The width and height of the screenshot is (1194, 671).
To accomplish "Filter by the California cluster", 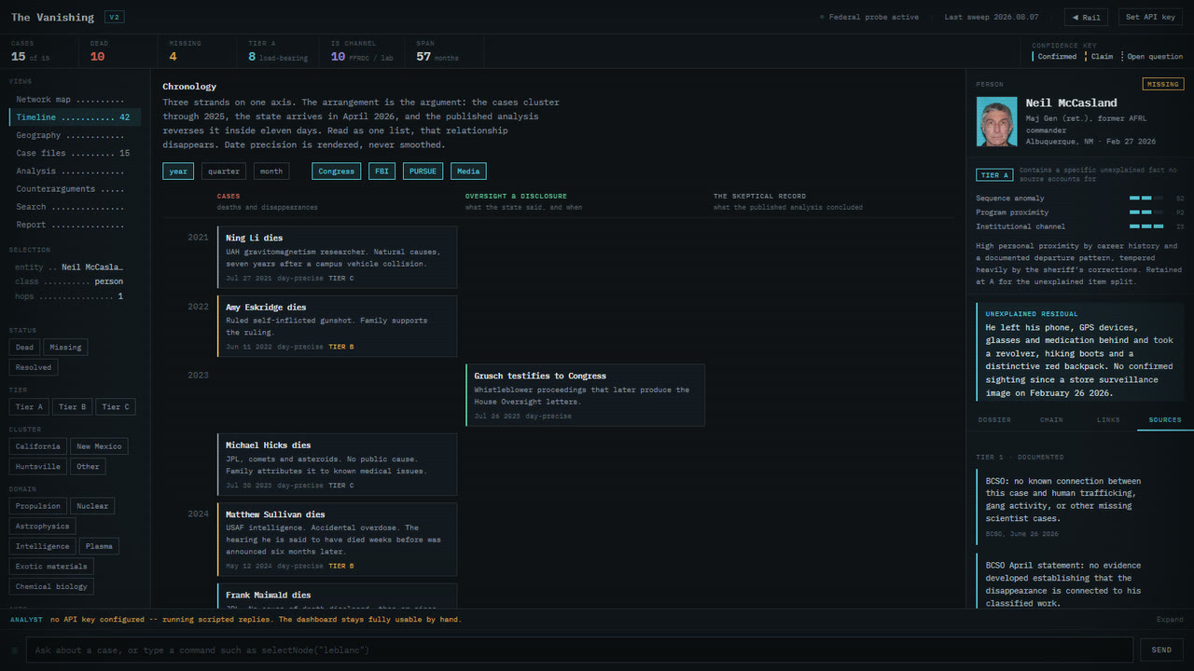I will pyautogui.click(x=38, y=446).
